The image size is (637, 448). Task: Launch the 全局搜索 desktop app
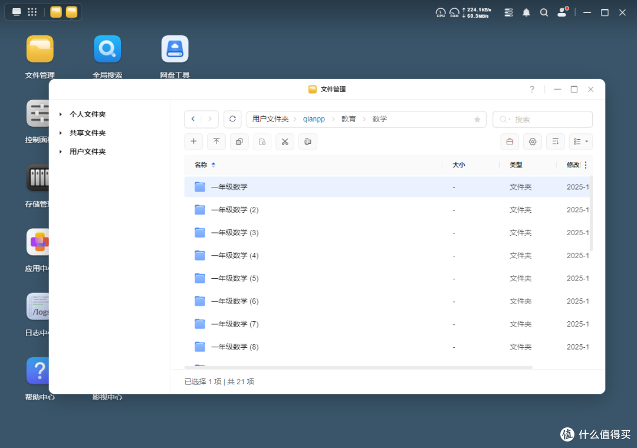coord(107,49)
